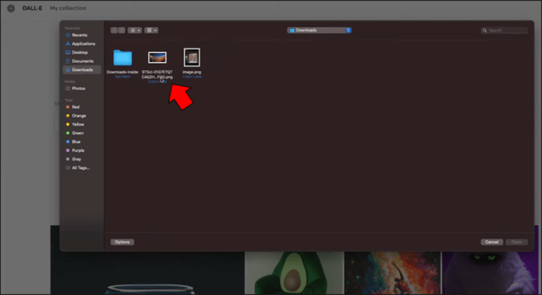Filter by the Blue tag
542x295 pixels.
pyautogui.click(x=76, y=142)
